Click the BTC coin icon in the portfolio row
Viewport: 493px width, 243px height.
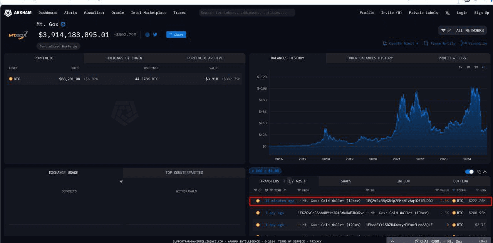pos(11,79)
